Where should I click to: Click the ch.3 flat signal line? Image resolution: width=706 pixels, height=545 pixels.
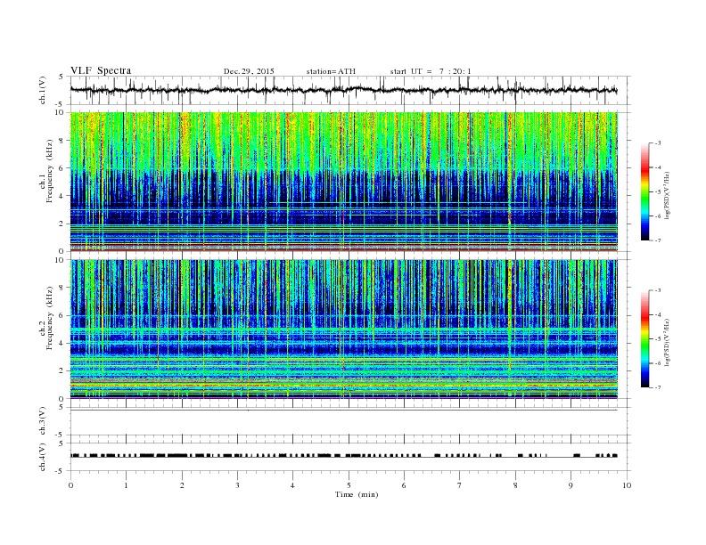(x=343, y=411)
